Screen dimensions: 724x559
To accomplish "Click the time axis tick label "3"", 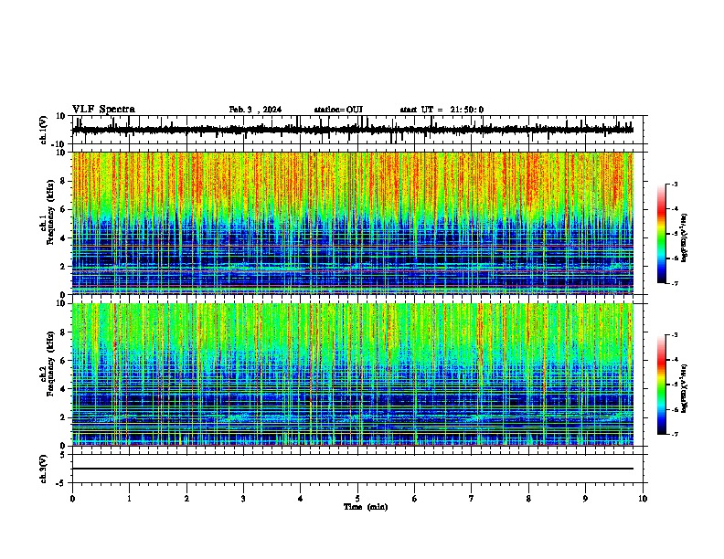I will pos(244,499).
